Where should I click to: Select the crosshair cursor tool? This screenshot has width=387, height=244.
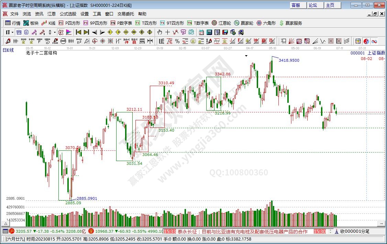pos(167,32)
